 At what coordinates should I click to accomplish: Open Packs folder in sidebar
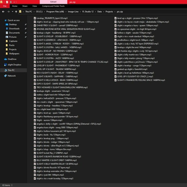(x=12, y=45)
